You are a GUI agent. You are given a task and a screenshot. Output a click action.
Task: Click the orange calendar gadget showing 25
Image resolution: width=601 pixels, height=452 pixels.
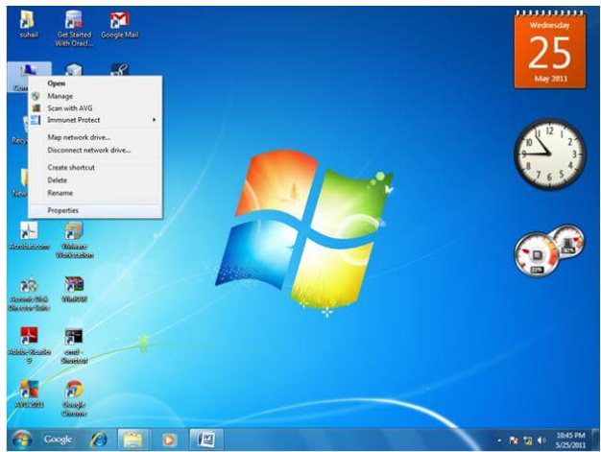[550, 50]
